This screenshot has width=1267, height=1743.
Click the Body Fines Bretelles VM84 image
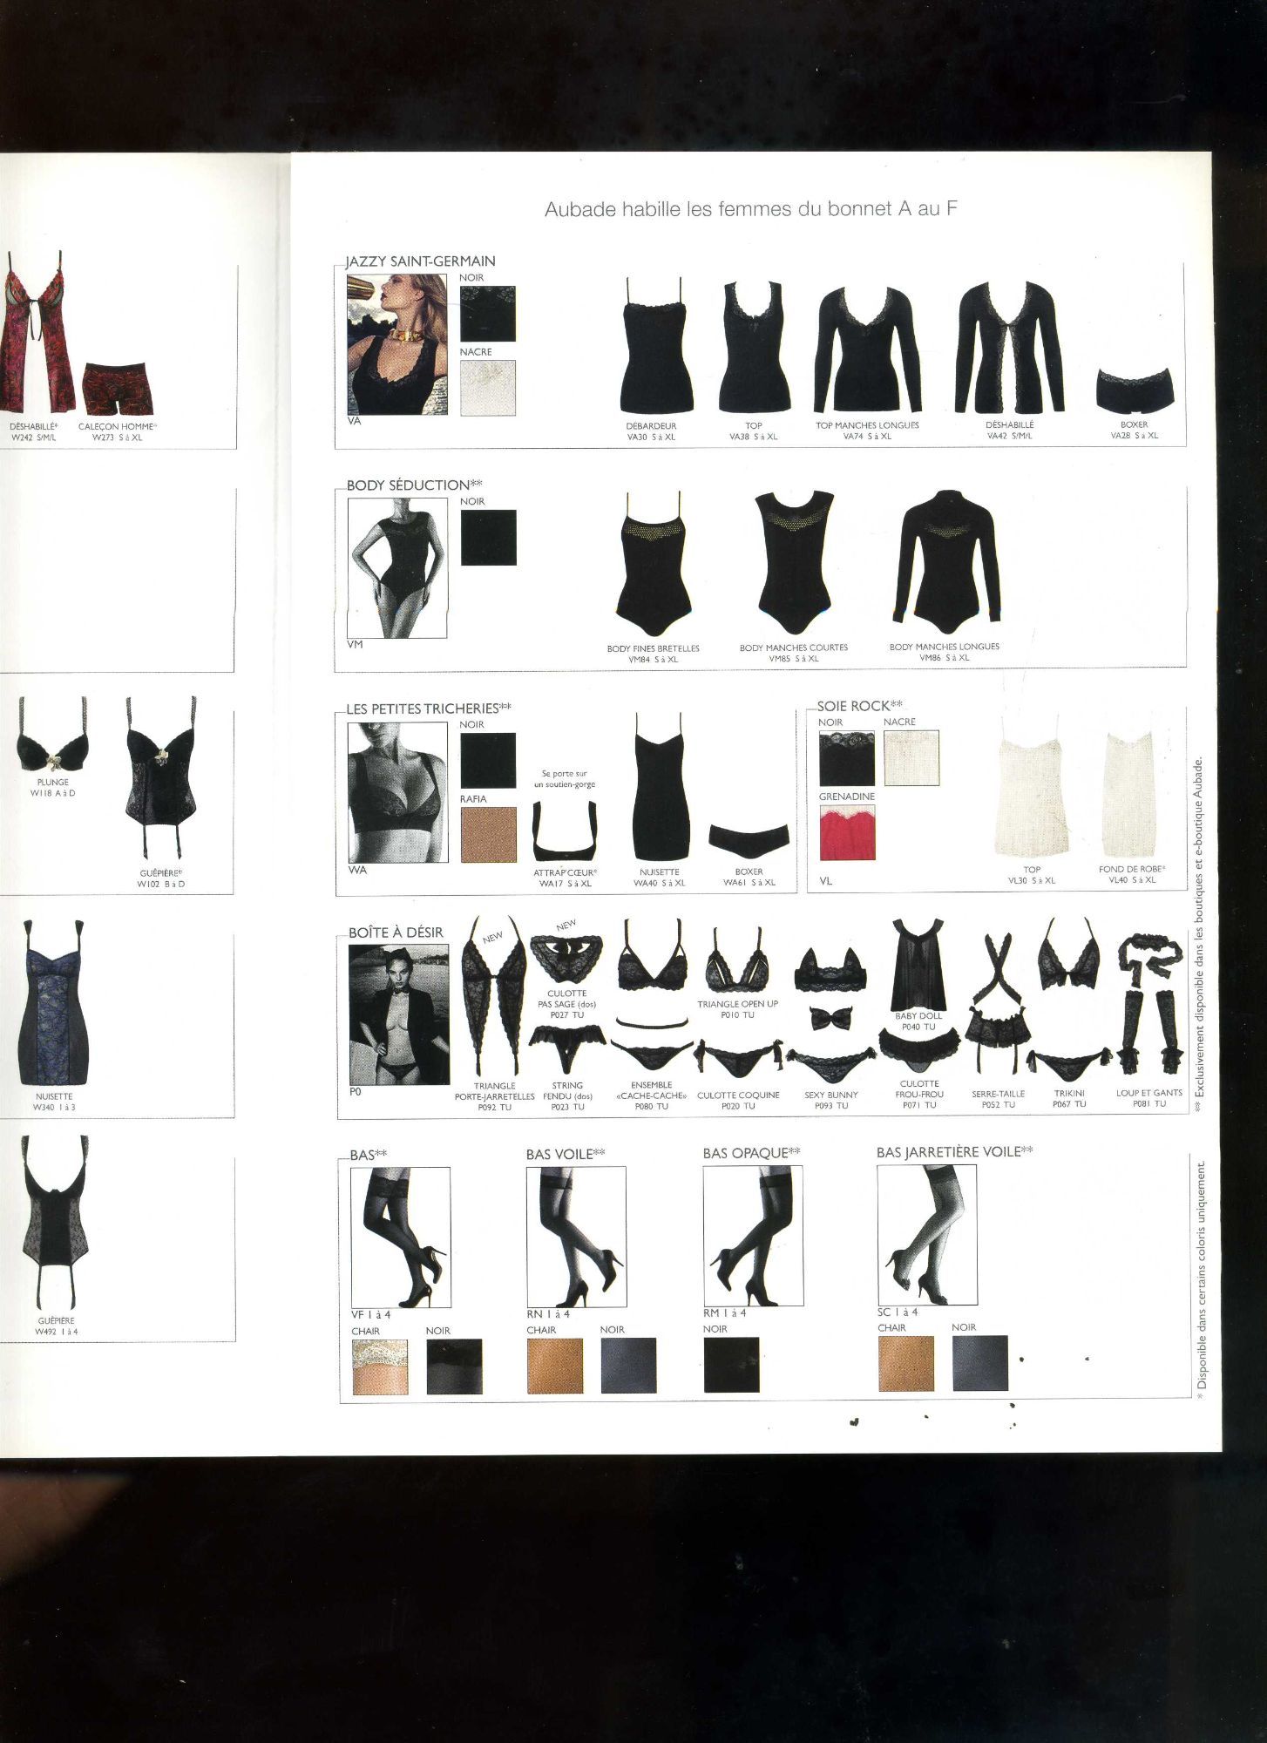[654, 566]
